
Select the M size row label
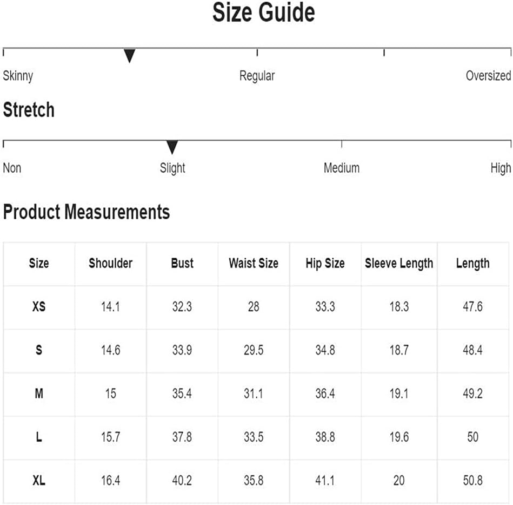coord(39,393)
